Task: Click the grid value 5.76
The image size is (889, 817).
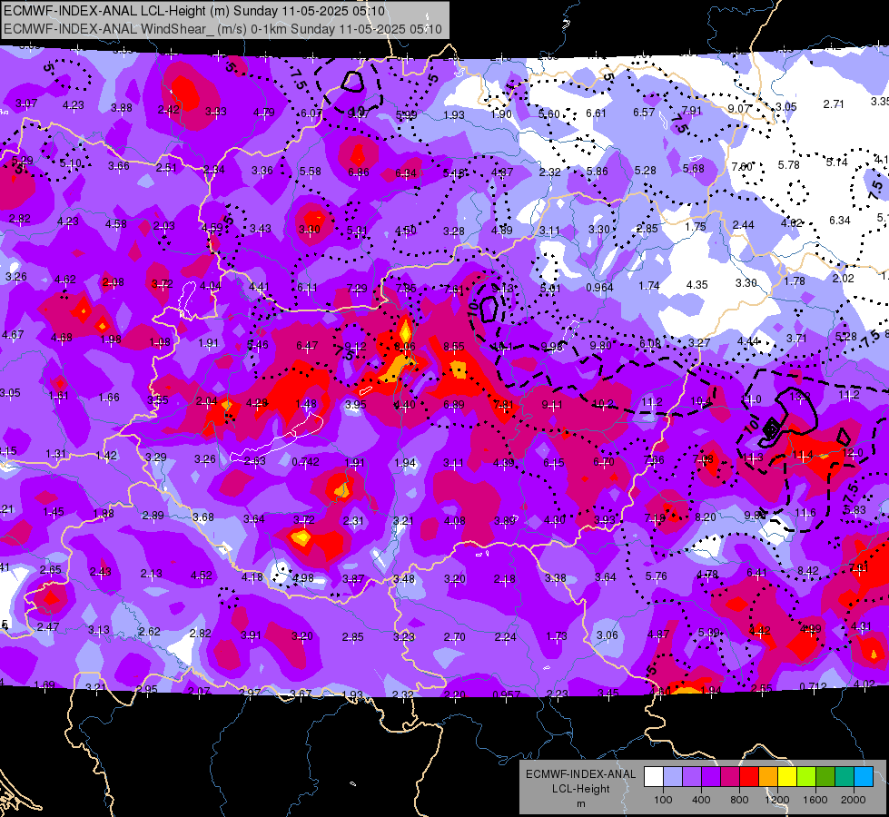Action: pyautogui.click(x=656, y=576)
